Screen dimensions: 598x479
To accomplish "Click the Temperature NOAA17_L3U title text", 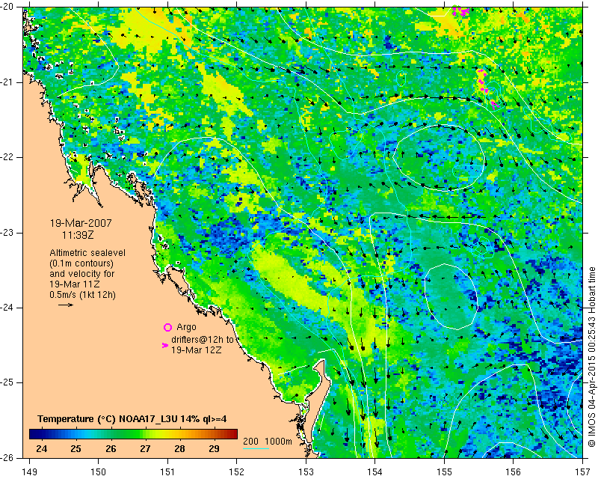I will [132, 419].
